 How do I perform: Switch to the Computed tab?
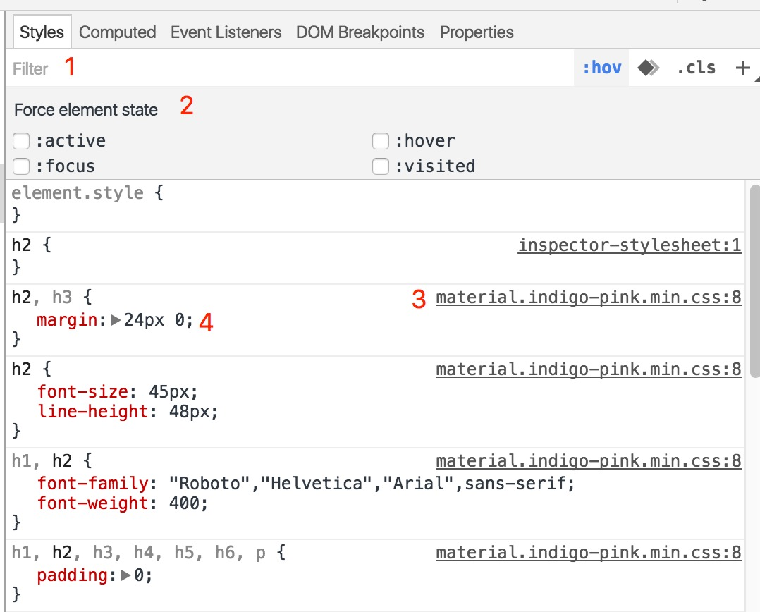(x=117, y=32)
